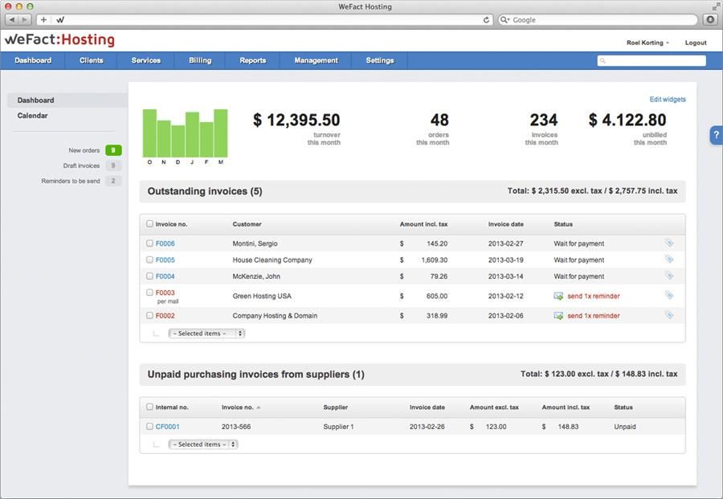
Task: Check the checkbox for supplier invoice CF0001
Action: tap(149, 426)
